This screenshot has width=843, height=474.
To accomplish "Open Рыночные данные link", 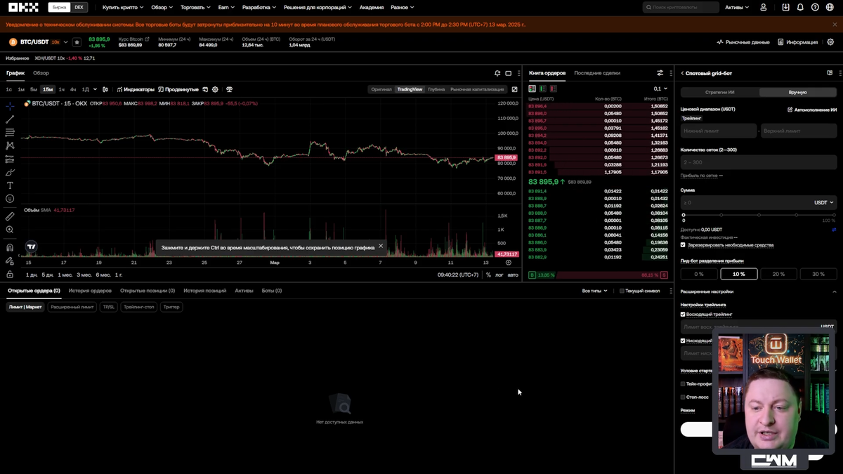I will 743,42.
